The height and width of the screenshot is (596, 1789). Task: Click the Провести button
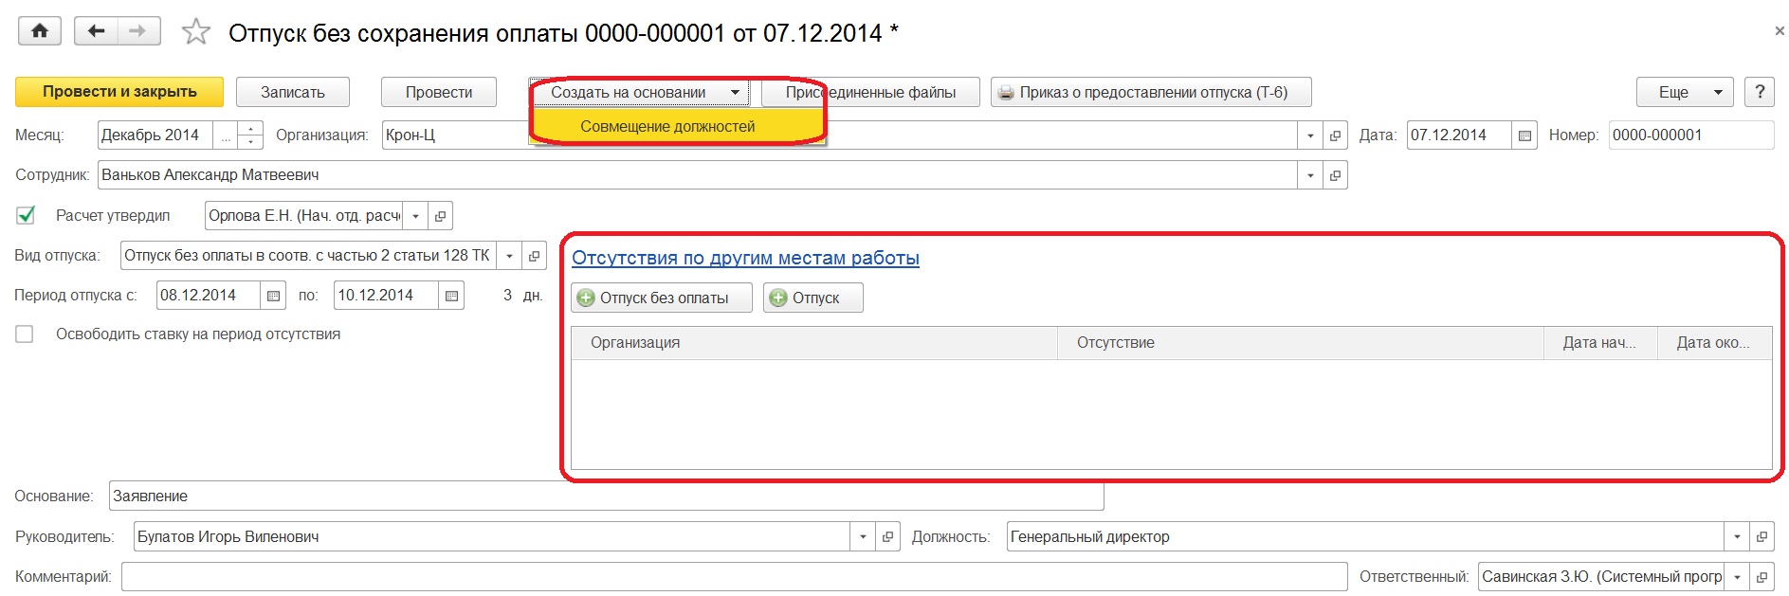439,92
